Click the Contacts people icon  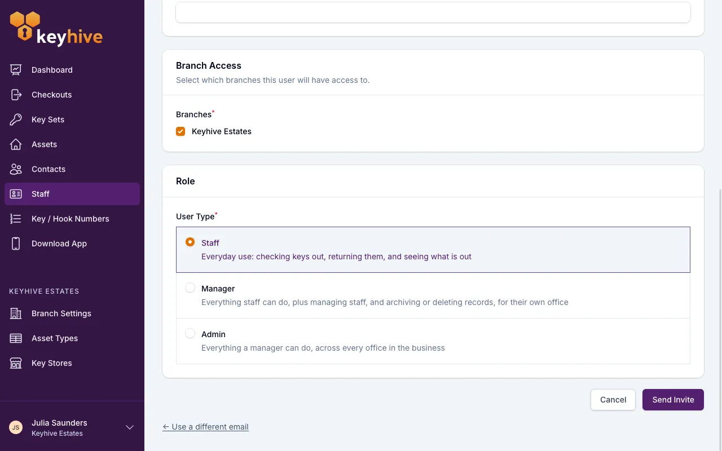click(x=16, y=169)
